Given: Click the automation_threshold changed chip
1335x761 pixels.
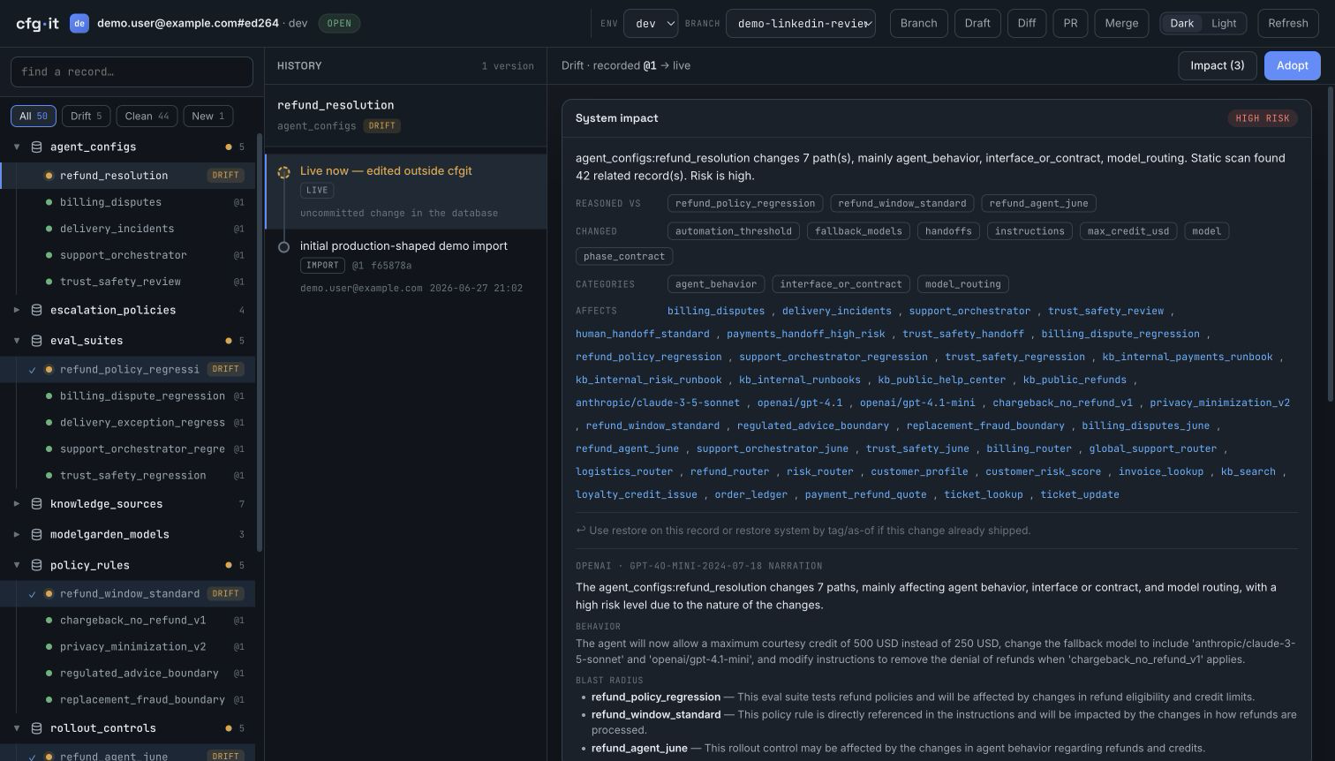Looking at the screenshot, I should coord(733,231).
